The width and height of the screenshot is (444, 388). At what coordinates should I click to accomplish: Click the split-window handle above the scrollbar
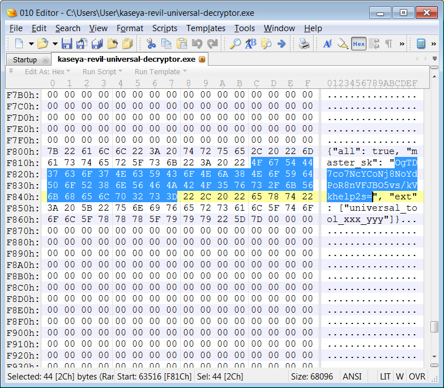(x=434, y=67)
